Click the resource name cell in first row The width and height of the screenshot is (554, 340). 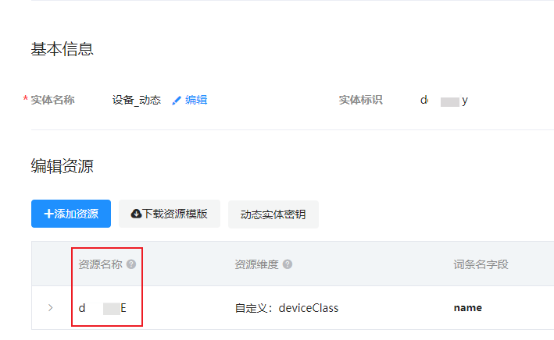click(102, 308)
